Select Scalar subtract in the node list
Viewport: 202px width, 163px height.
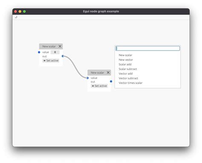click(128, 69)
